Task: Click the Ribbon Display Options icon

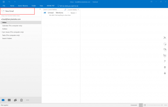Action: pos(151,2)
